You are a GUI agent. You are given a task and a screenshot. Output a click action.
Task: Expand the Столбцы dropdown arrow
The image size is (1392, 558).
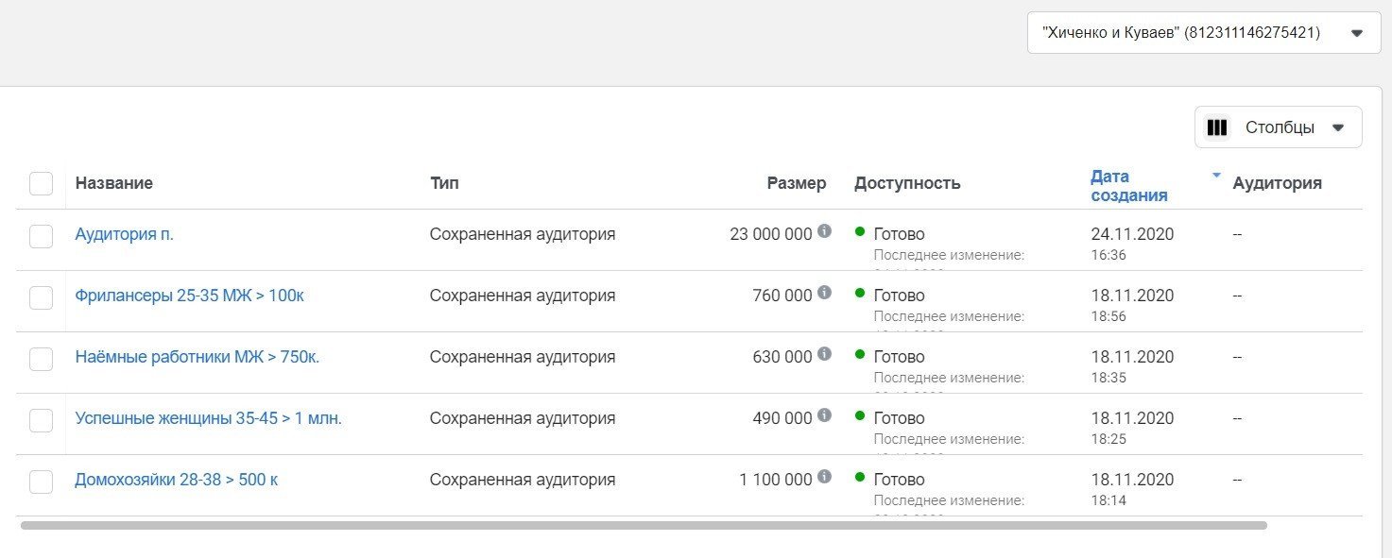tap(1337, 128)
